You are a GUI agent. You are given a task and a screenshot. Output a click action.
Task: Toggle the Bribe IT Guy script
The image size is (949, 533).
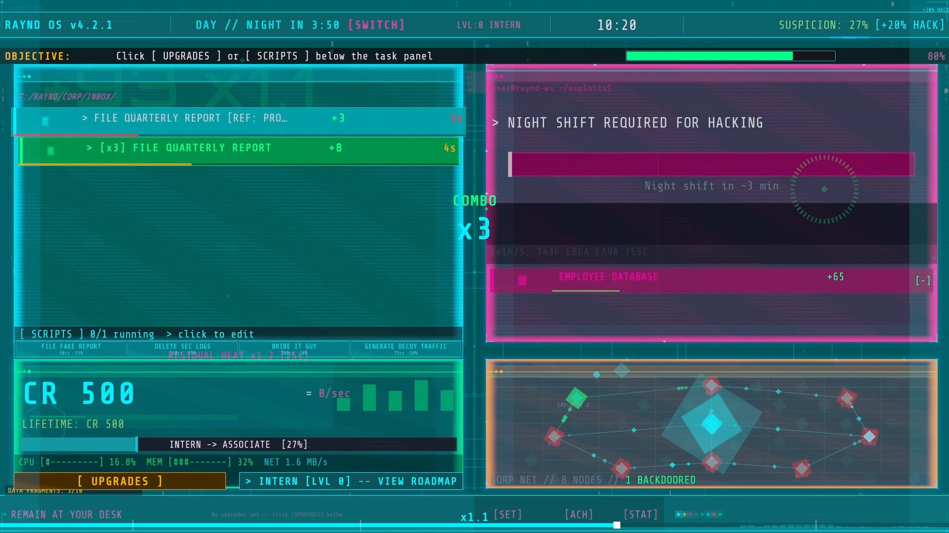294,349
